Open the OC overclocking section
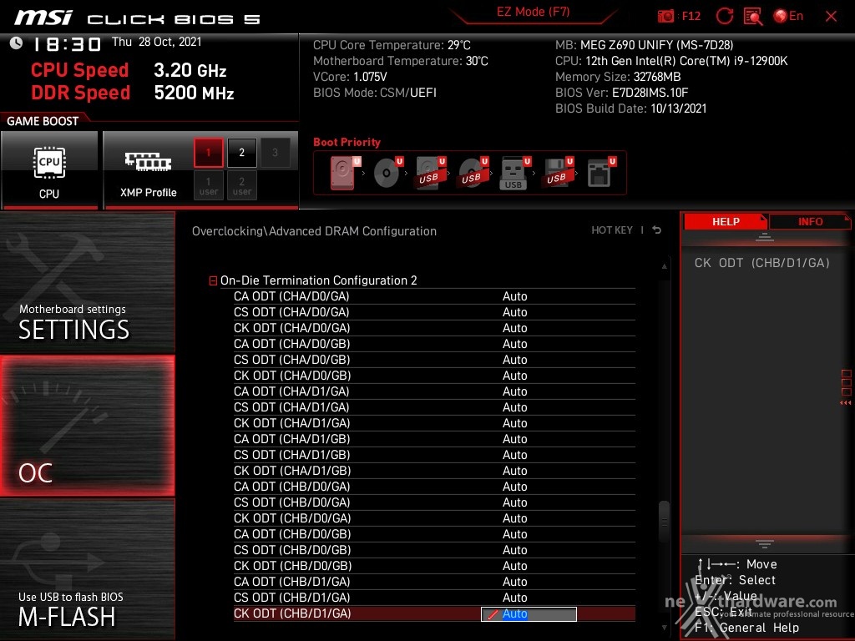This screenshot has height=641, width=855. pos(87,426)
